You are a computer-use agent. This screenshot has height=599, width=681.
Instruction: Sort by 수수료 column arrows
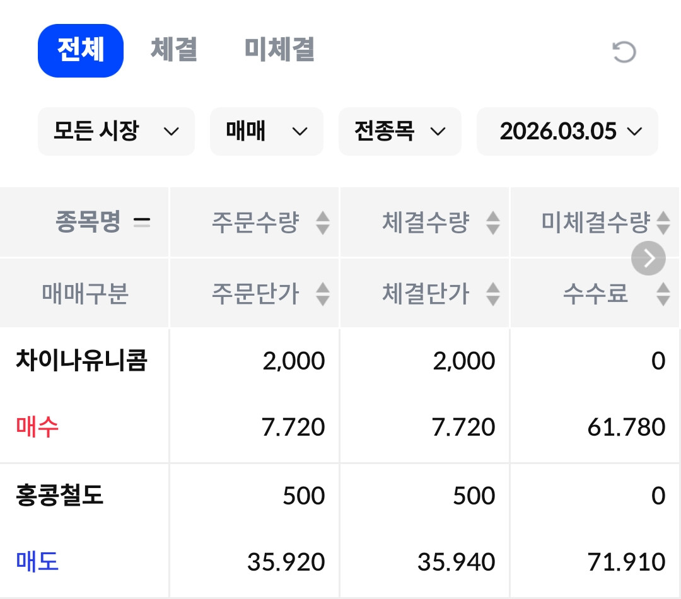point(663,294)
